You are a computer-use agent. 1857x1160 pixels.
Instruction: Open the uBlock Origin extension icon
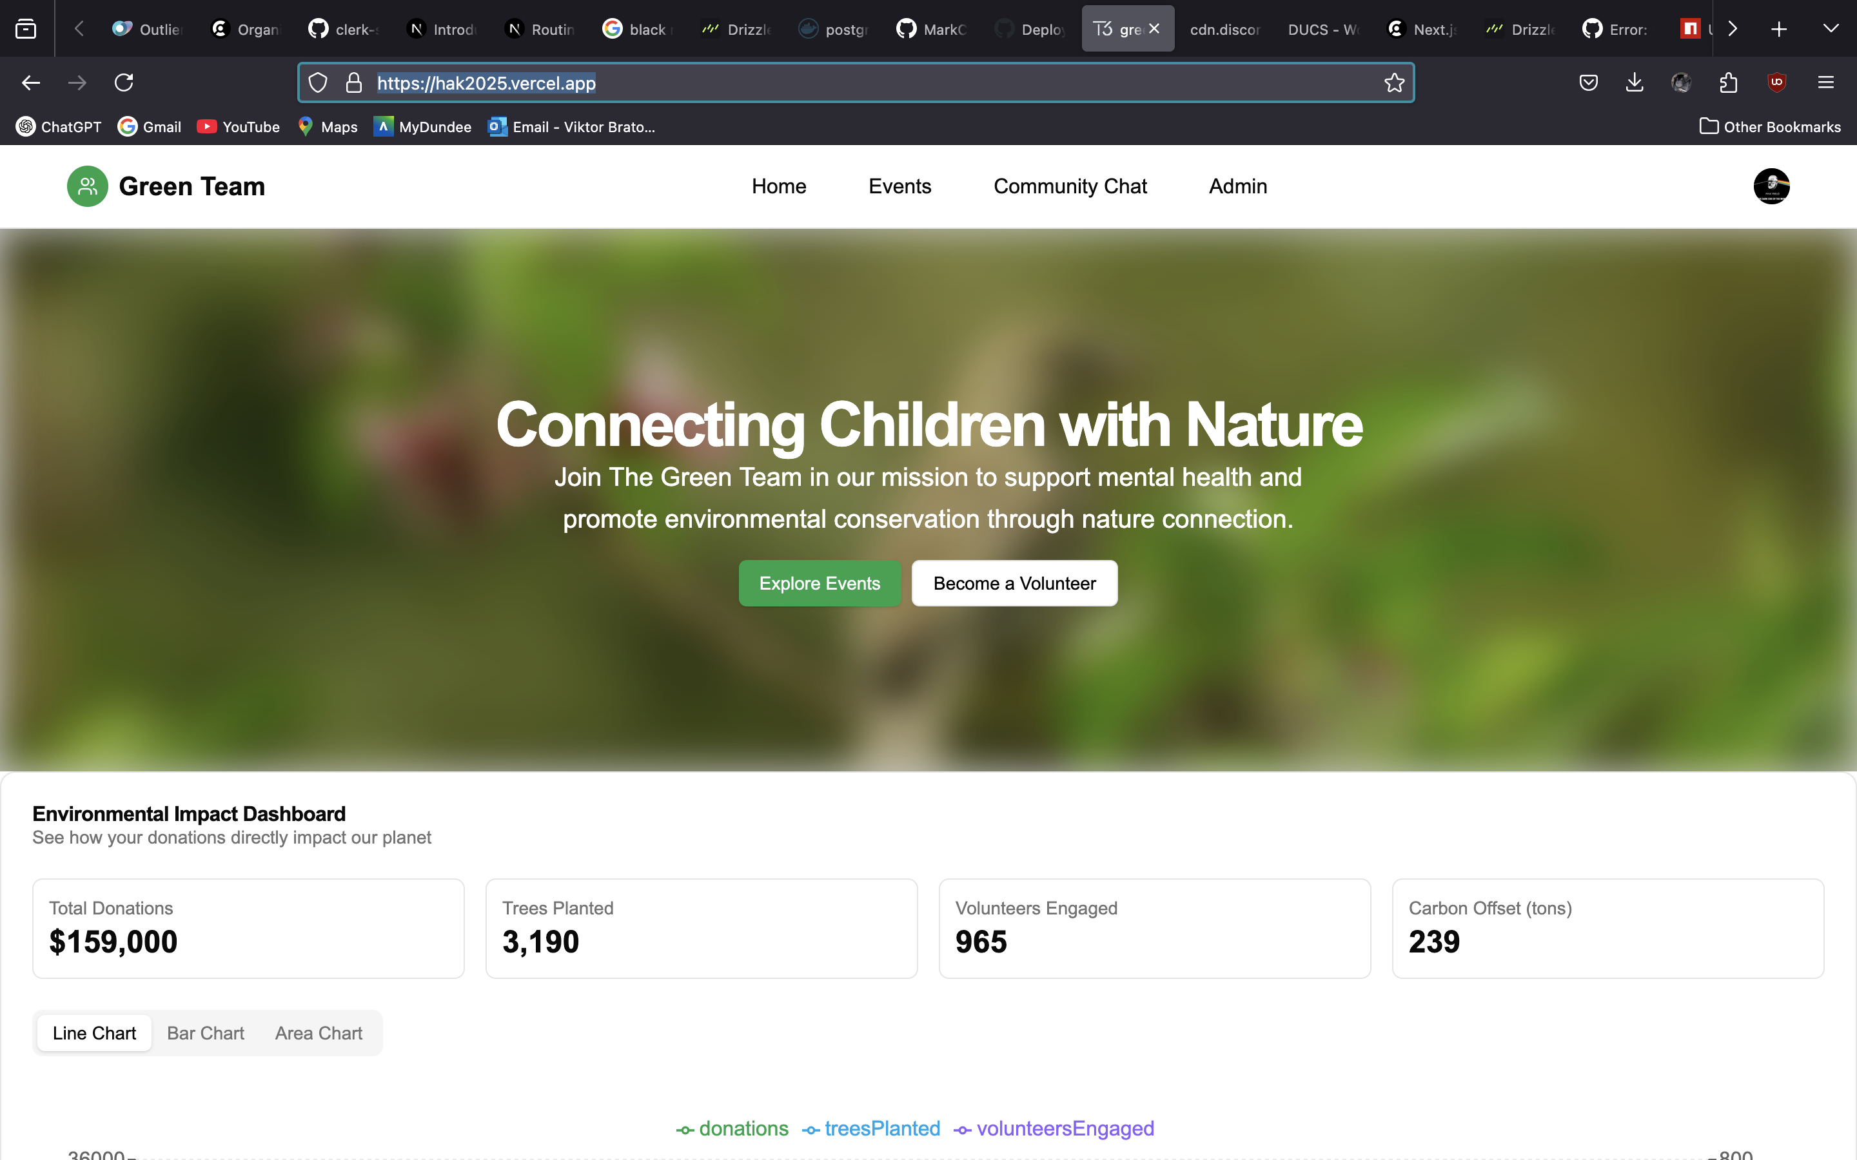[1776, 82]
